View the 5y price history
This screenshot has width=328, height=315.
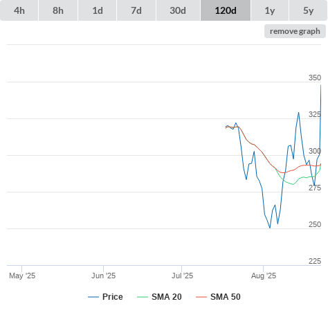coord(309,10)
